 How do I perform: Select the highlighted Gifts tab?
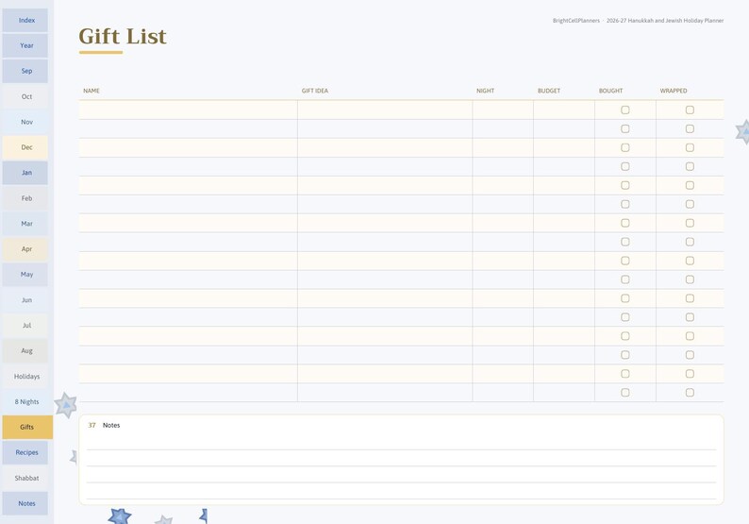tap(27, 427)
